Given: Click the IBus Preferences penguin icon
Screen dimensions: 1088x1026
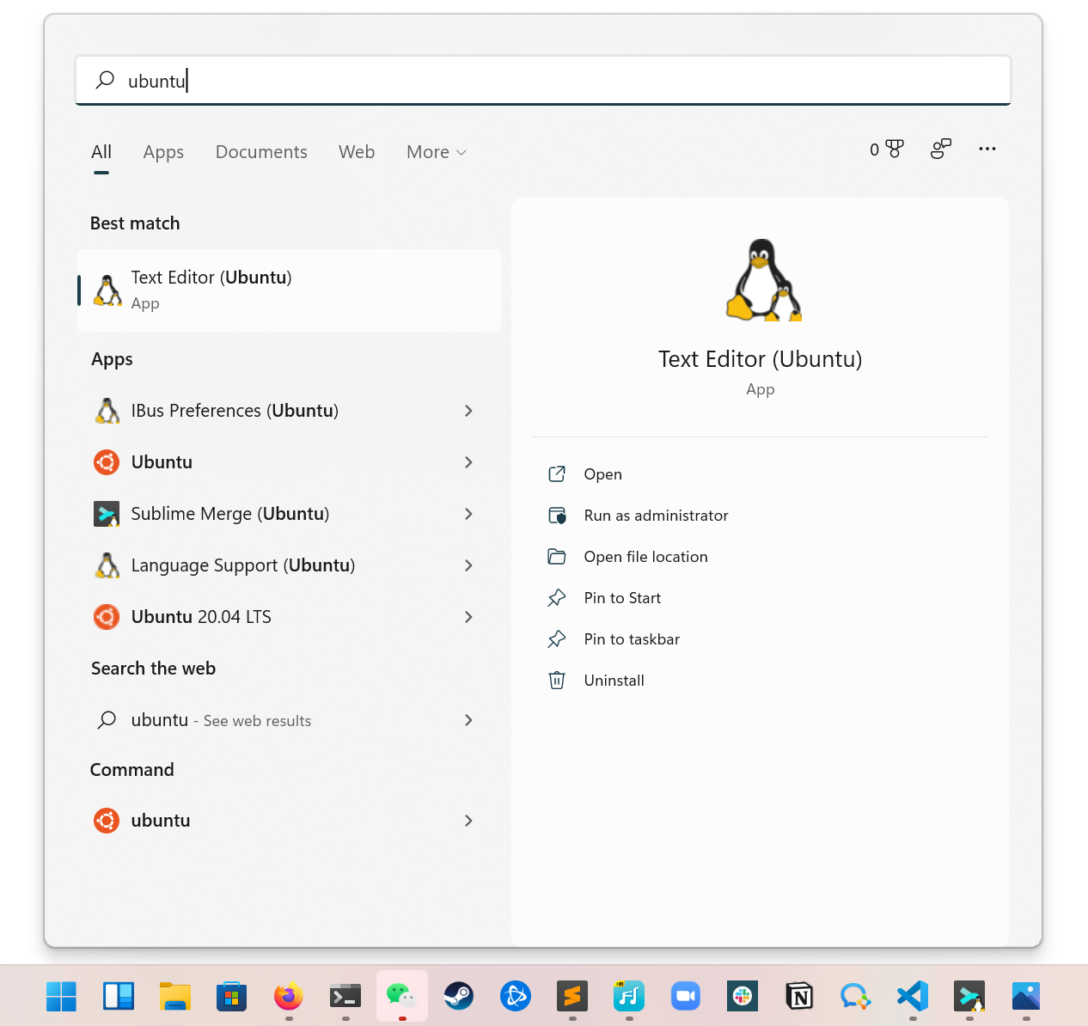Looking at the screenshot, I should pos(107,411).
